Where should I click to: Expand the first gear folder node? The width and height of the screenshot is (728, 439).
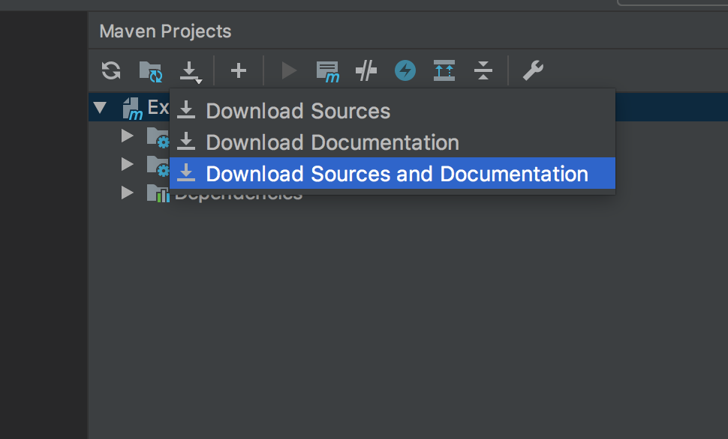[x=128, y=136]
